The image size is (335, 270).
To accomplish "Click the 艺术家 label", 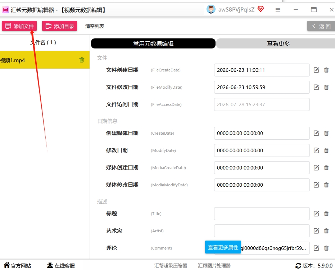I will tap(114, 231).
